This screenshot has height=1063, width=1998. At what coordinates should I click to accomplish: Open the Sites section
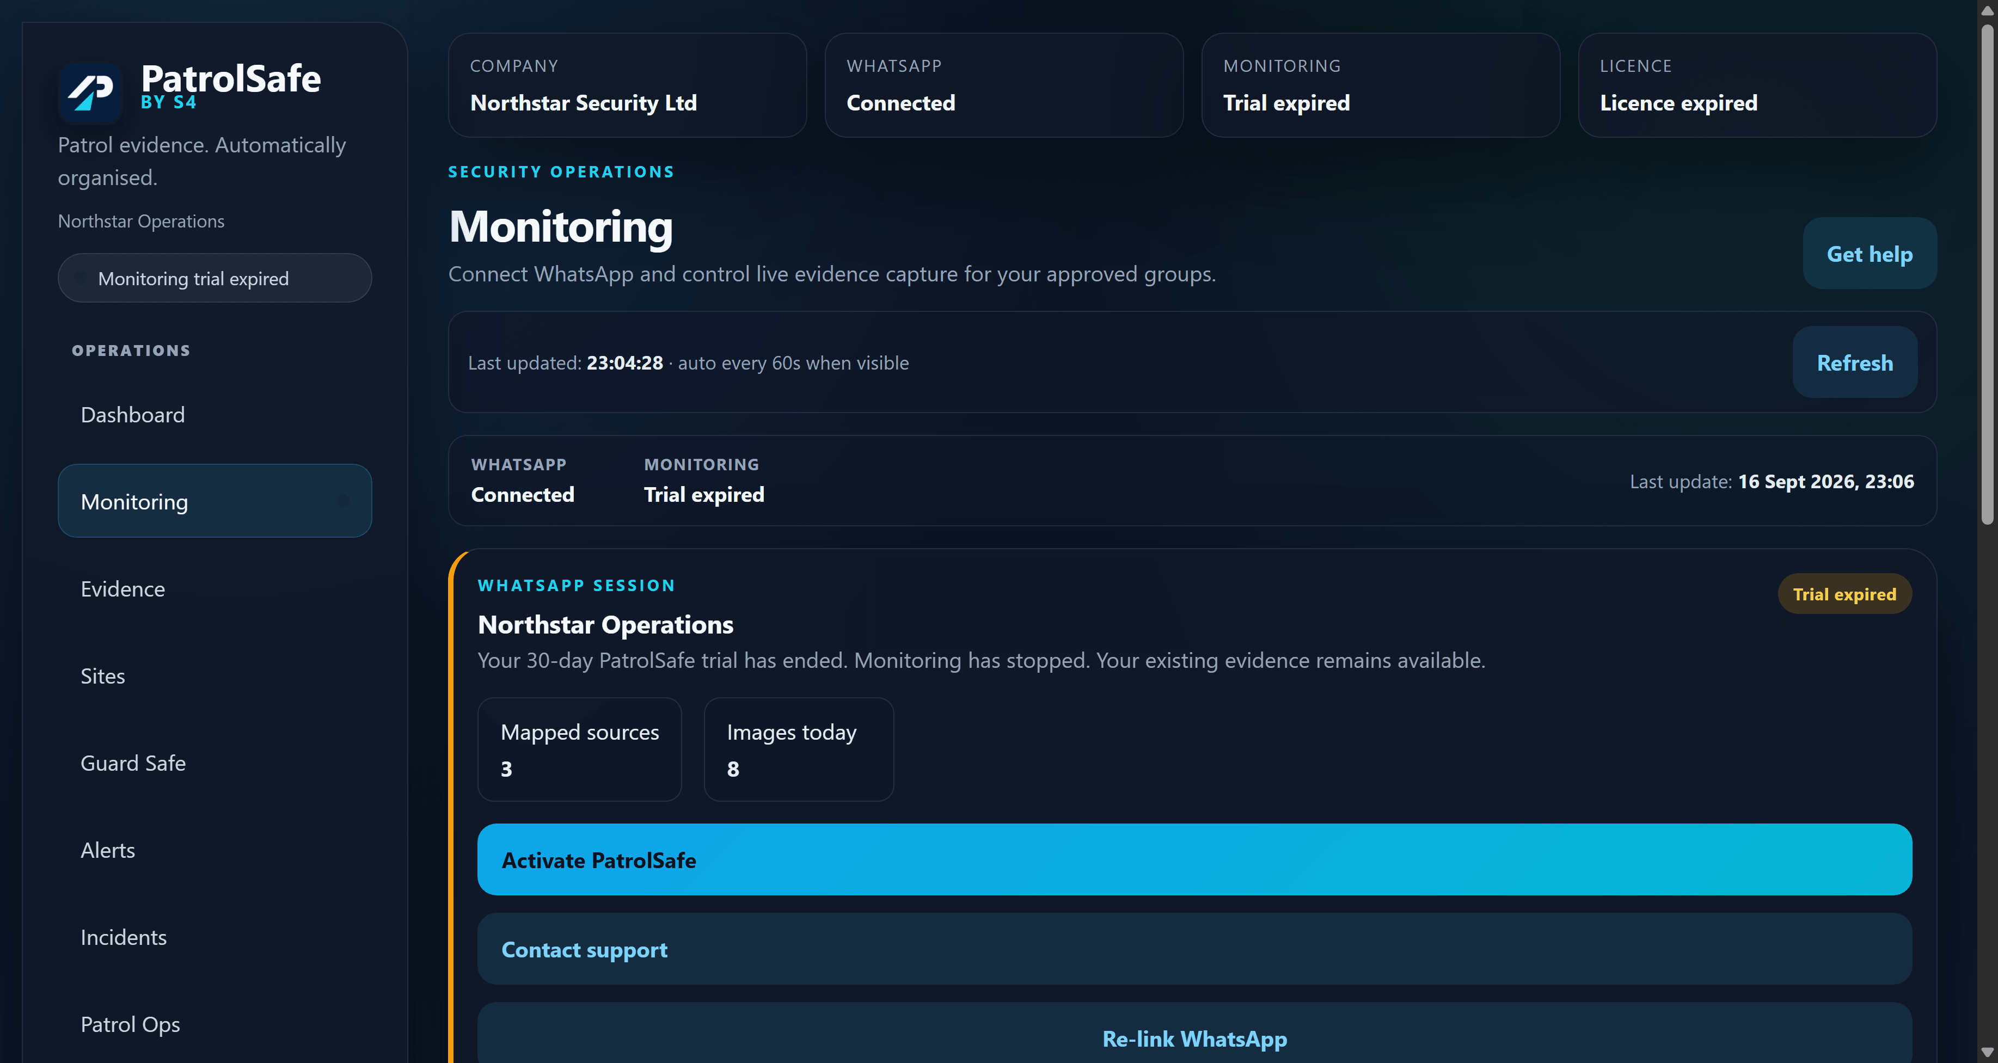(x=215, y=675)
